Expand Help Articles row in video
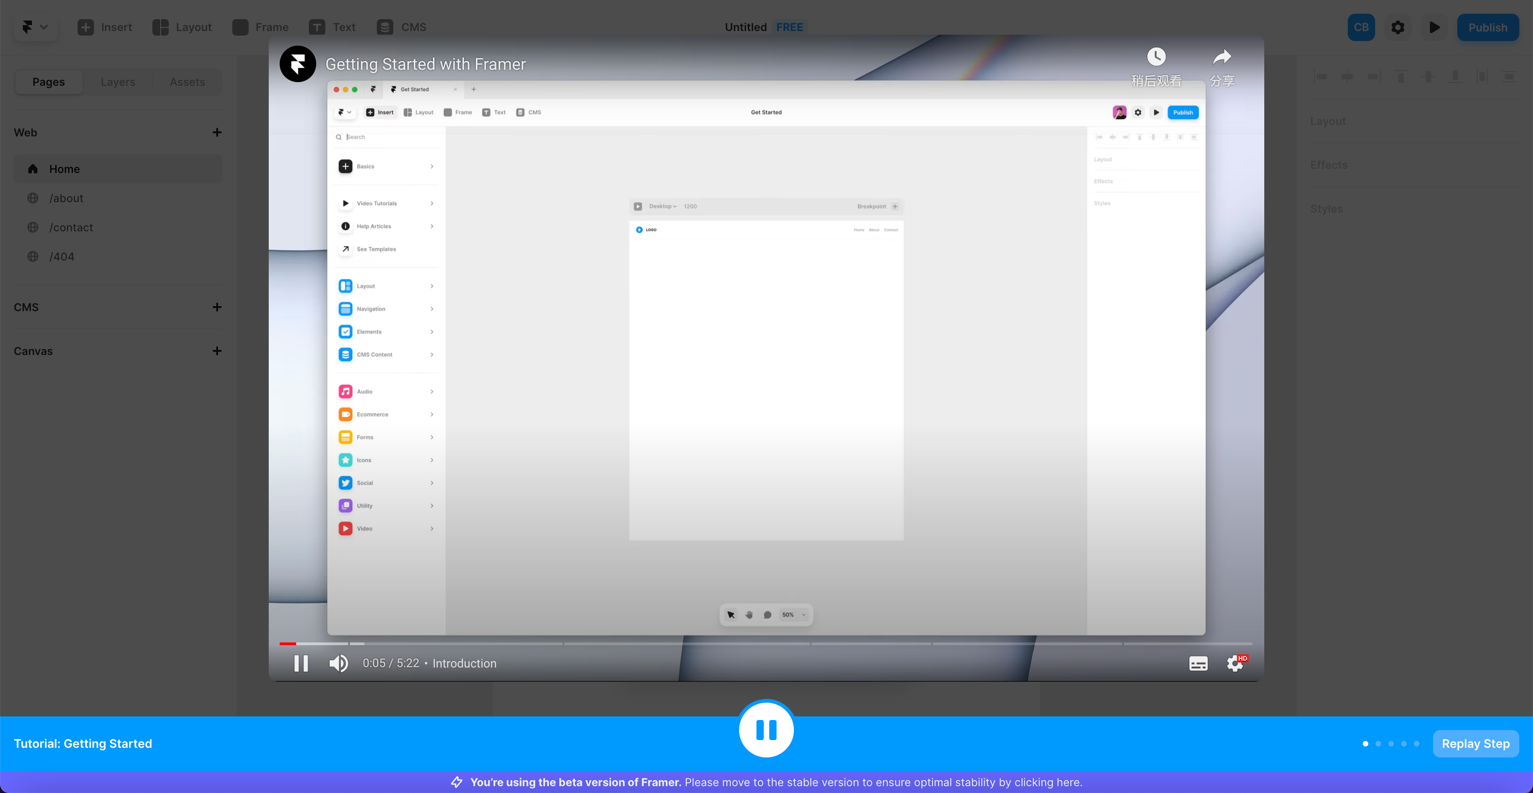The height and width of the screenshot is (793, 1533). (386, 226)
